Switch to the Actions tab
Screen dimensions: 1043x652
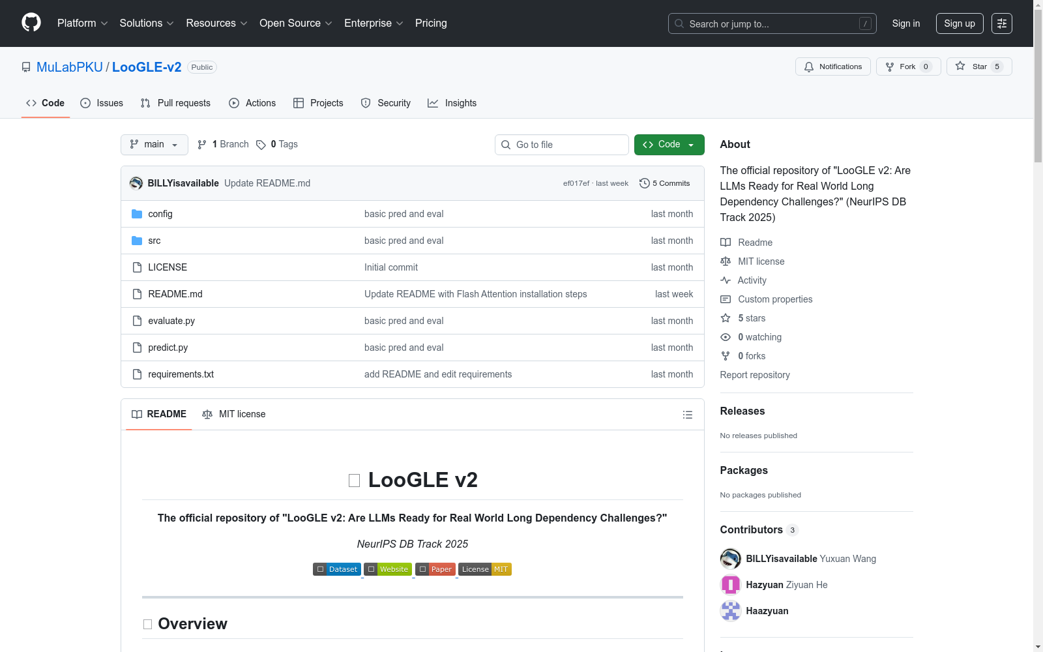pos(252,103)
